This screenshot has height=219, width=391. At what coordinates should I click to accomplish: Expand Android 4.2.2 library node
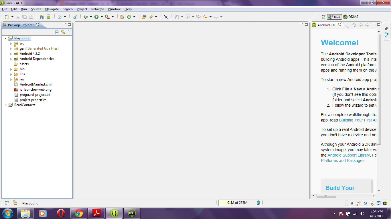coord(11,54)
